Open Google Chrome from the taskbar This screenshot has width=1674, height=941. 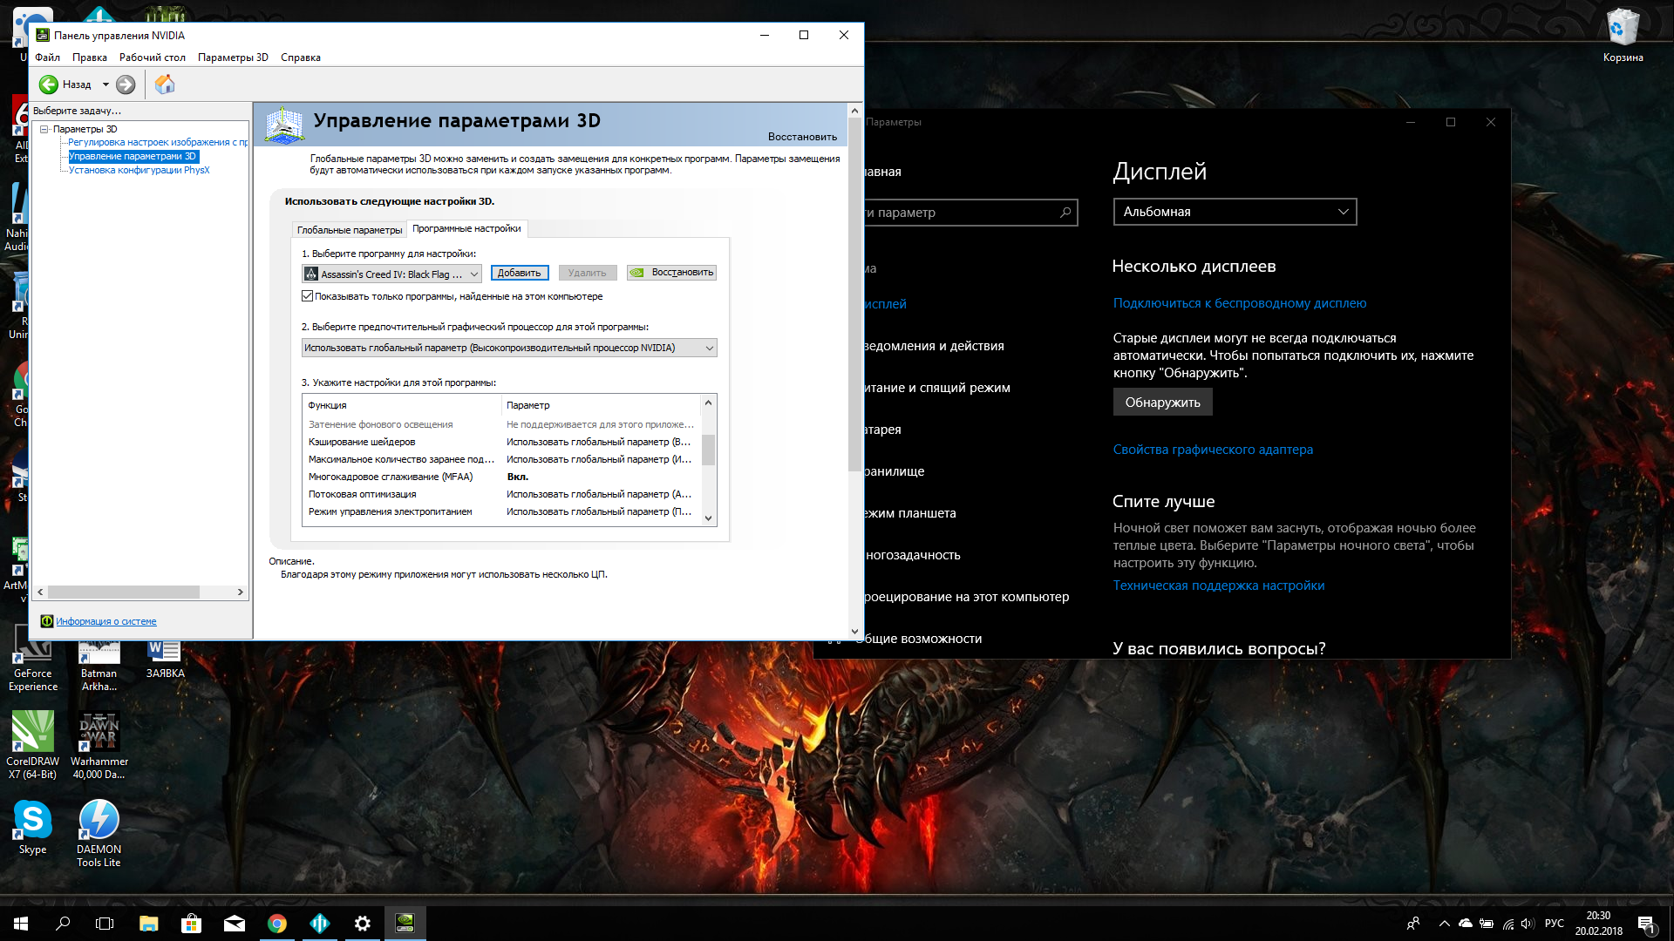[x=277, y=924]
